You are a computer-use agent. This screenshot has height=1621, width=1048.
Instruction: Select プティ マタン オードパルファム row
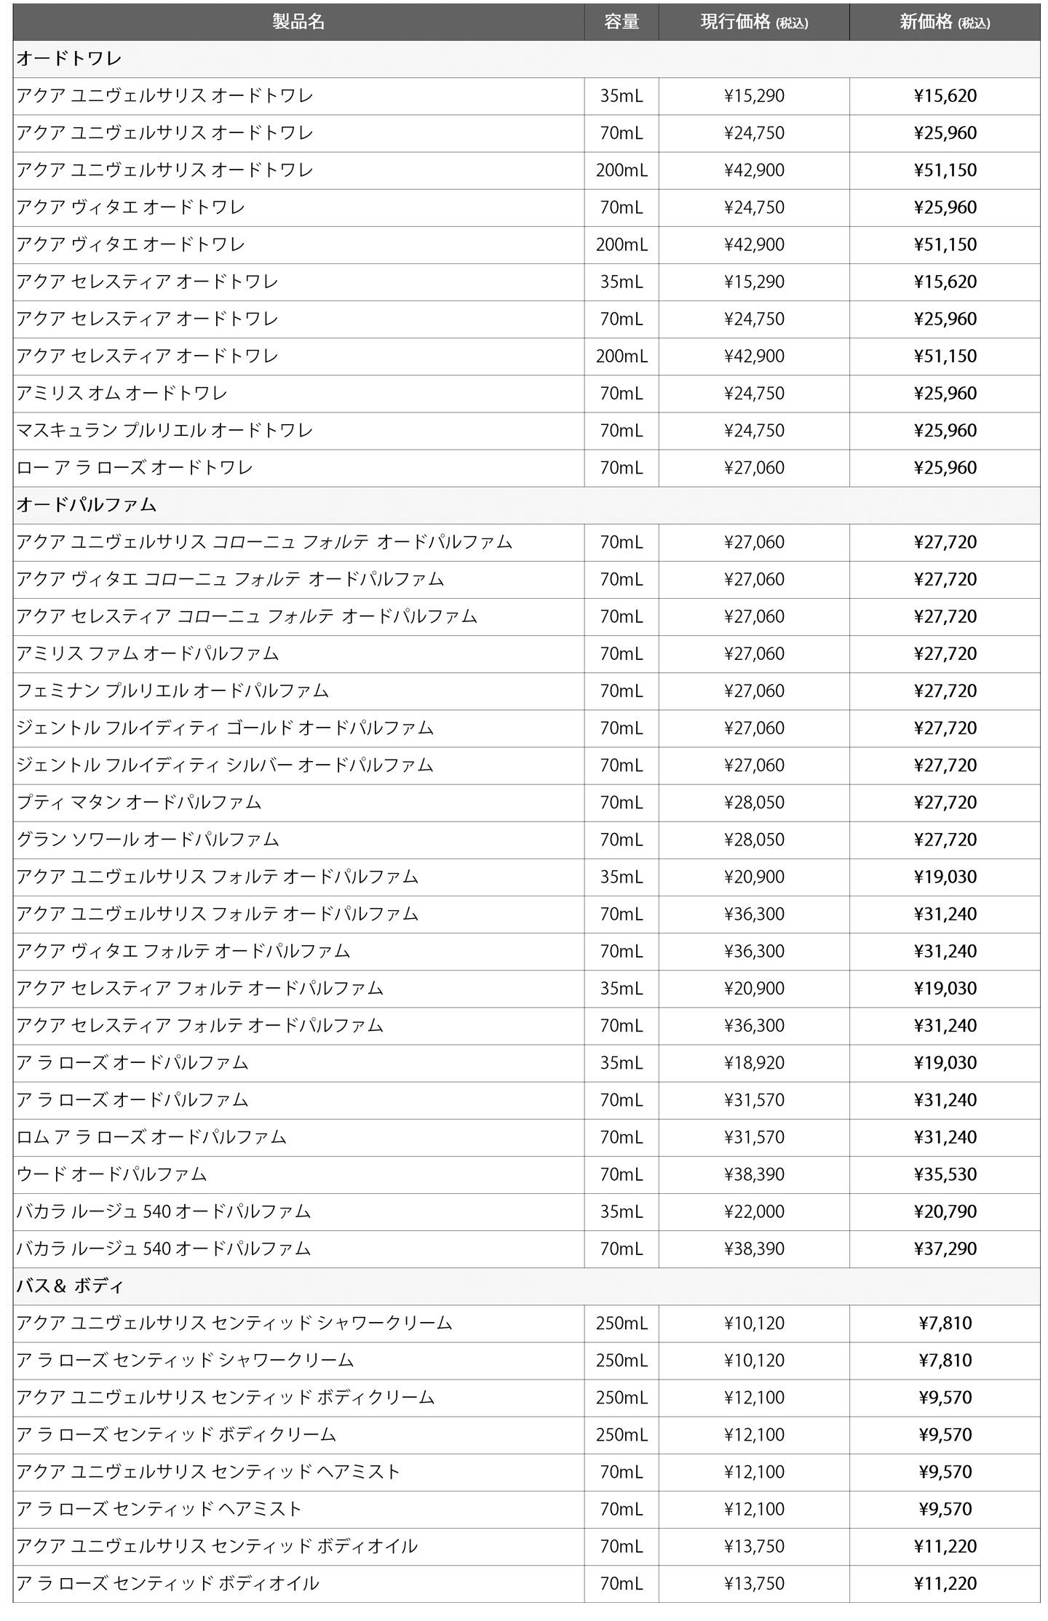point(526,802)
